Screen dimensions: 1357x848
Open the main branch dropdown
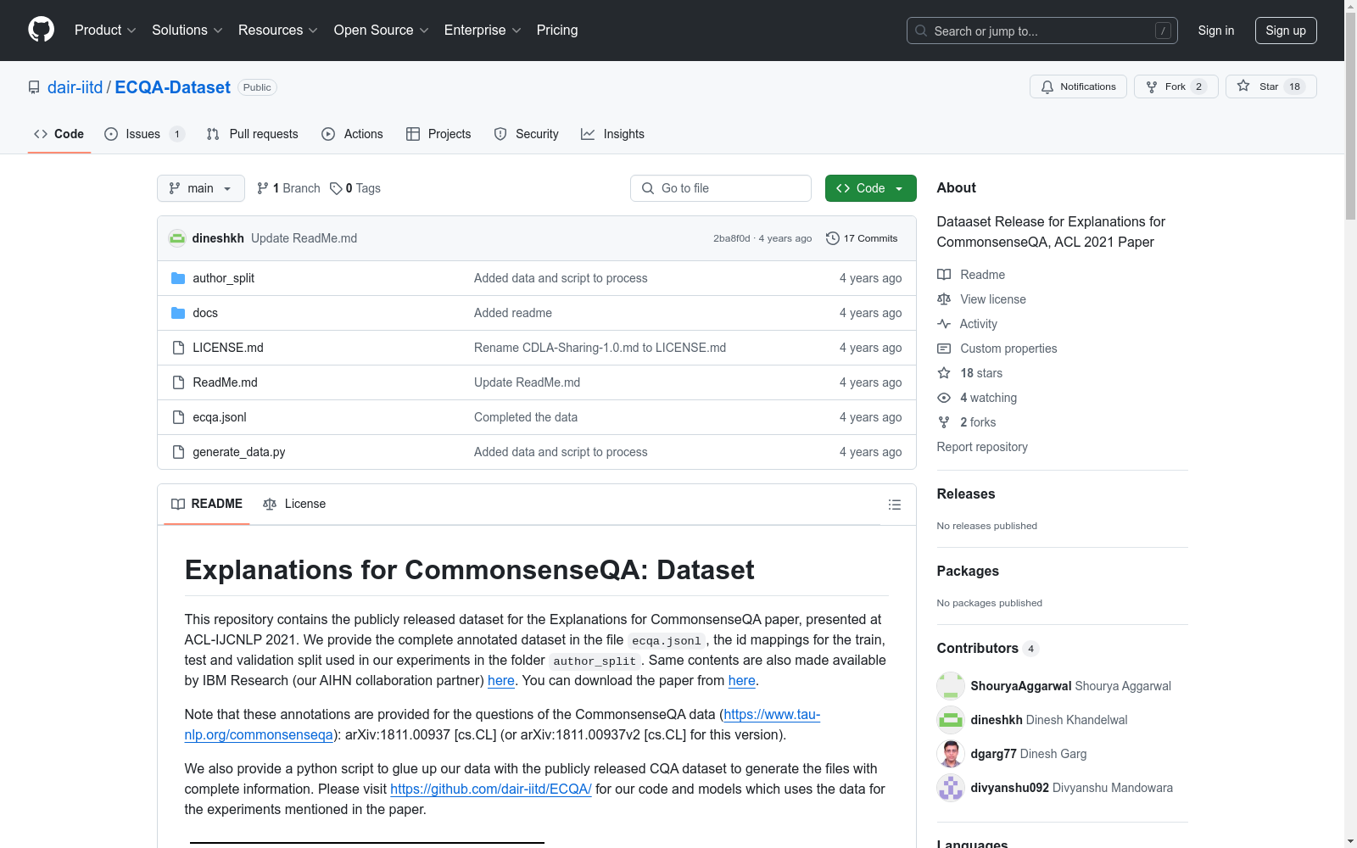200,188
